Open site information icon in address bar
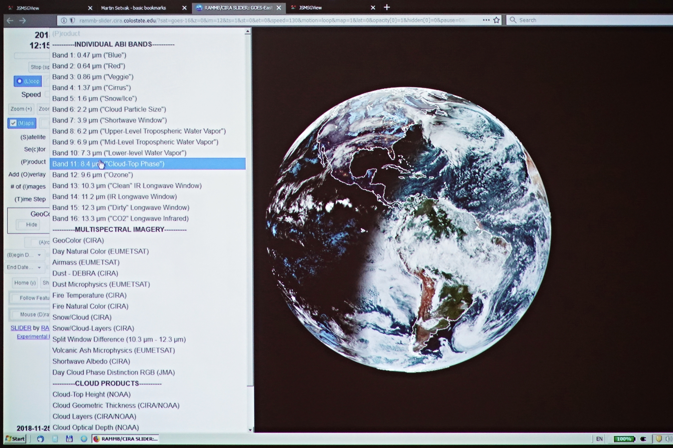The image size is (673, 448). tap(64, 20)
